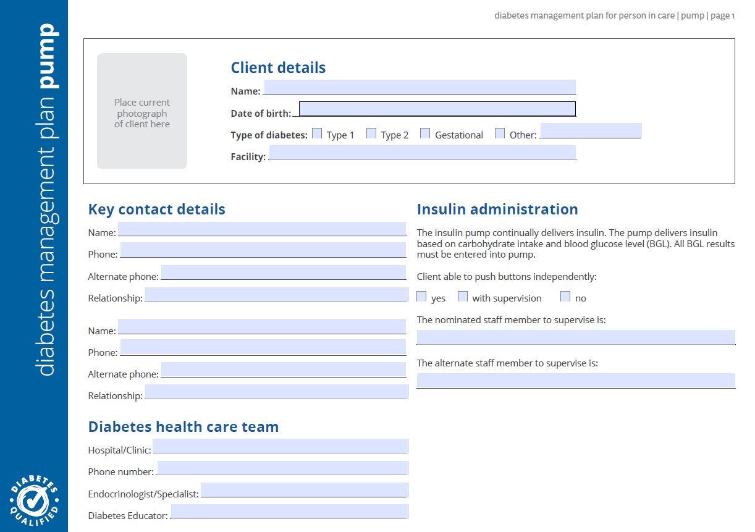Focus the Endocrinologist/Specialist field
The height and width of the screenshot is (532, 755).
[x=304, y=490]
